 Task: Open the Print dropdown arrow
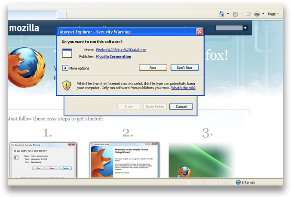click(263, 14)
